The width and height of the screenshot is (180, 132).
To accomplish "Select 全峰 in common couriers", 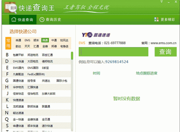I will tap(45, 46).
